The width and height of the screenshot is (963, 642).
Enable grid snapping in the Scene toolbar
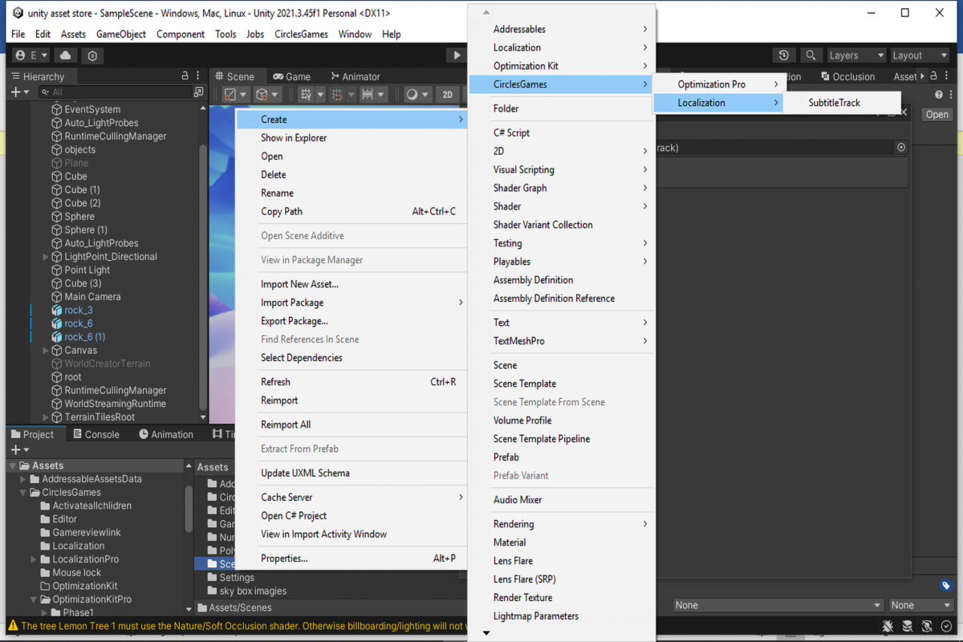[x=338, y=94]
